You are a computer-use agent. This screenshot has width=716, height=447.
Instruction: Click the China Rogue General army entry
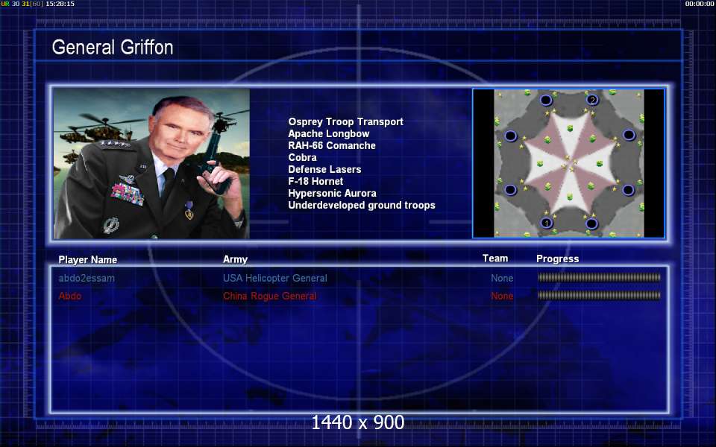point(270,296)
